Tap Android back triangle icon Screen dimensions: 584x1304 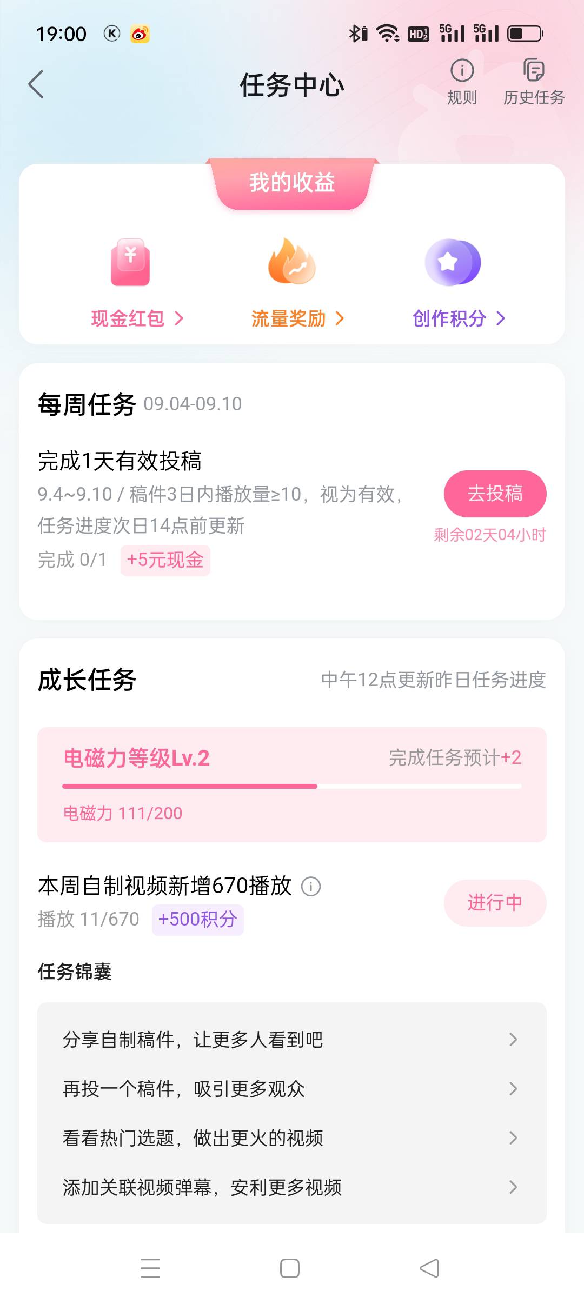pyautogui.click(x=429, y=1268)
